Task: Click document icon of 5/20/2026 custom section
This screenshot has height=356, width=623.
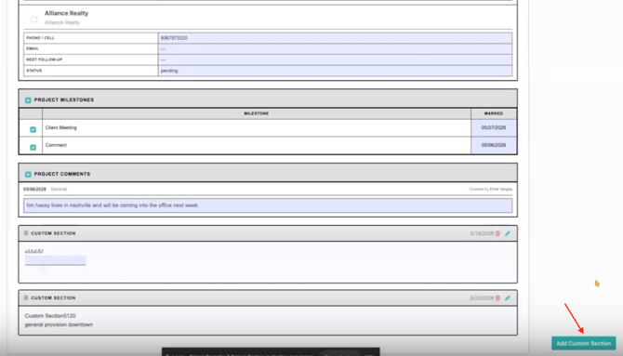Action: click(26, 297)
